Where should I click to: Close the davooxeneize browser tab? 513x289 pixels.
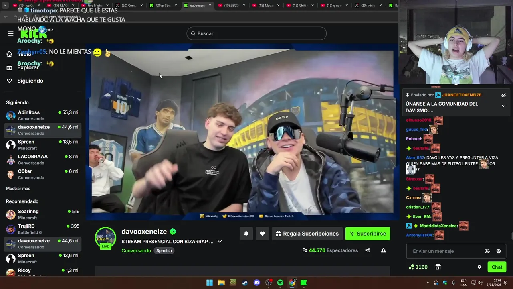tap(210, 6)
